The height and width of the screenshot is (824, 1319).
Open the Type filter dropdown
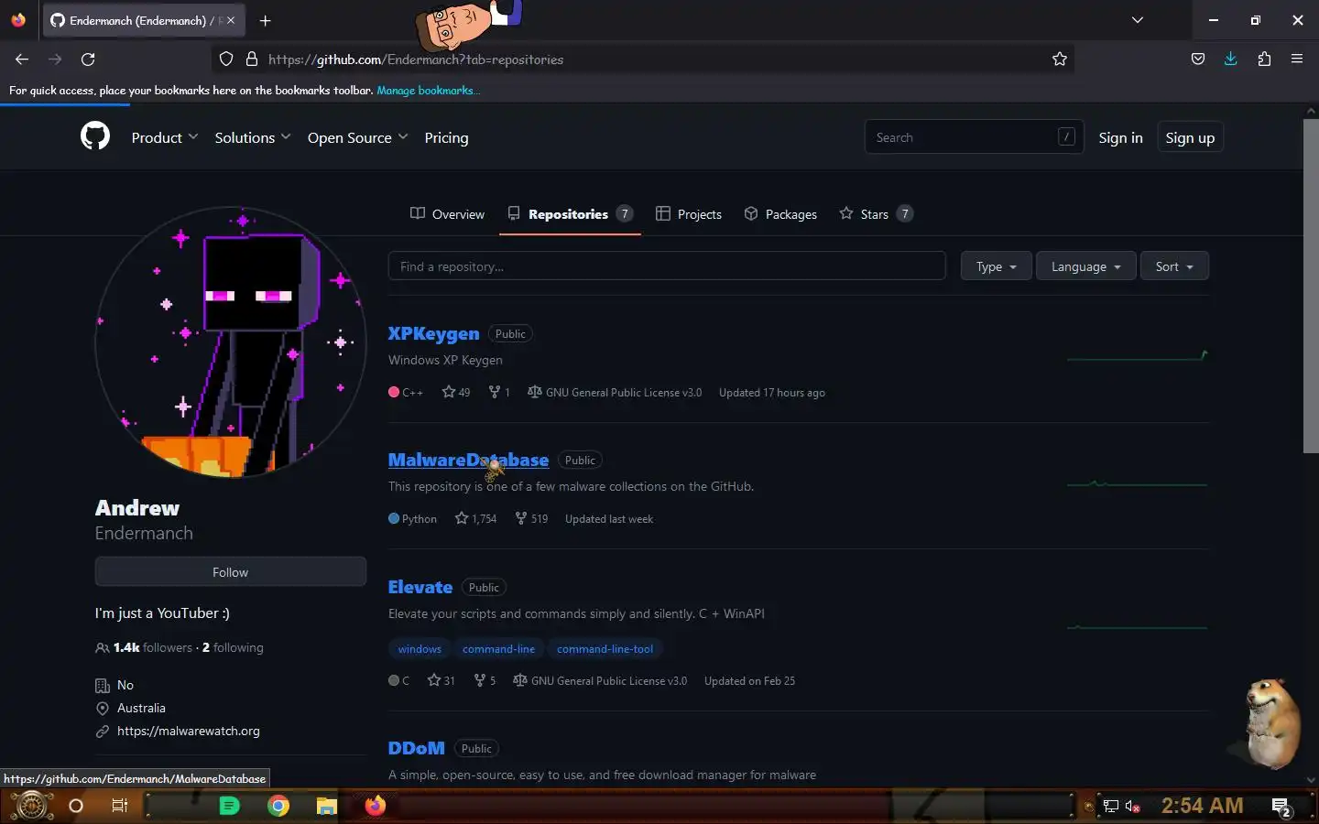[x=996, y=266]
